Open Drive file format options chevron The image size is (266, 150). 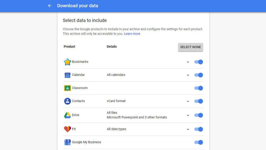(x=188, y=115)
